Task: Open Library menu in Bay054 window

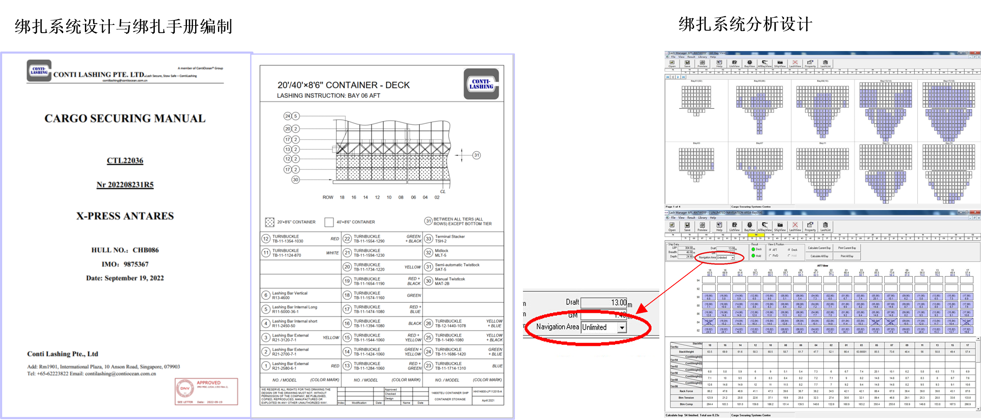Action: coord(702,218)
